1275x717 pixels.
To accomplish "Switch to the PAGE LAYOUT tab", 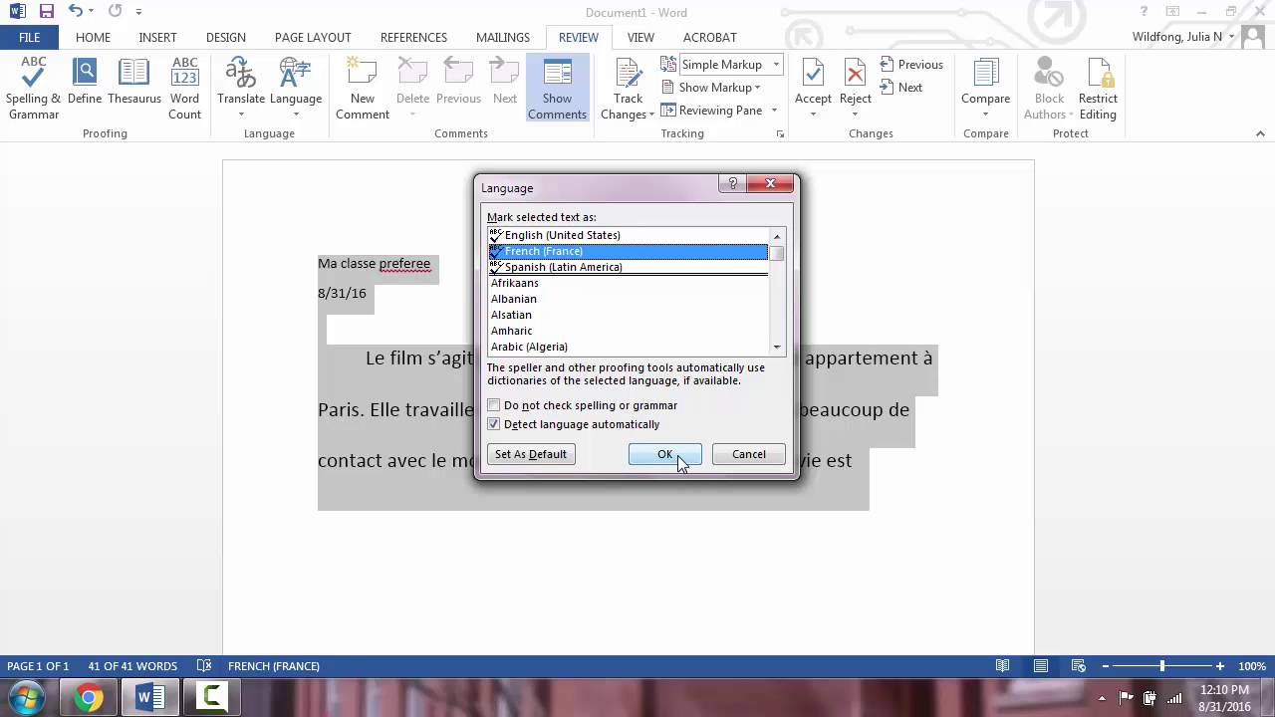I will click(x=313, y=37).
